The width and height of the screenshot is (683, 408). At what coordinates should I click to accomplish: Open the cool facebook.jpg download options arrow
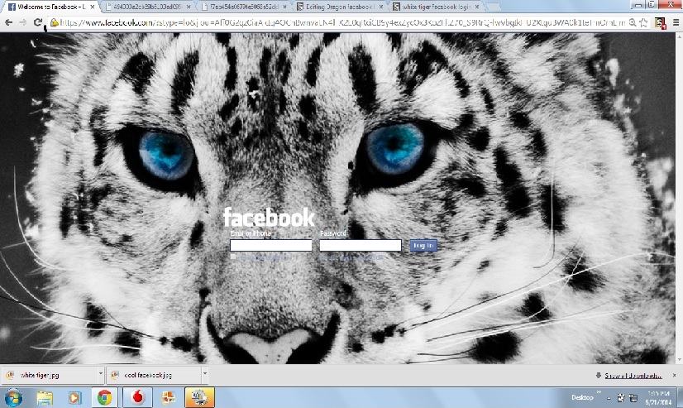pyautogui.click(x=204, y=374)
